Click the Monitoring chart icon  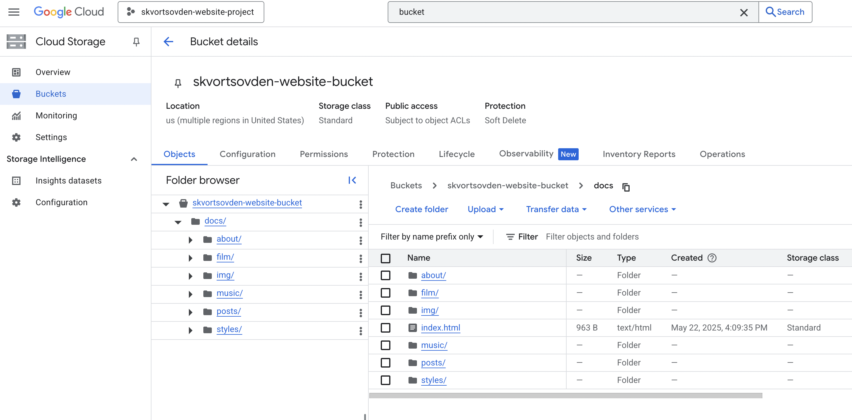[16, 116]
